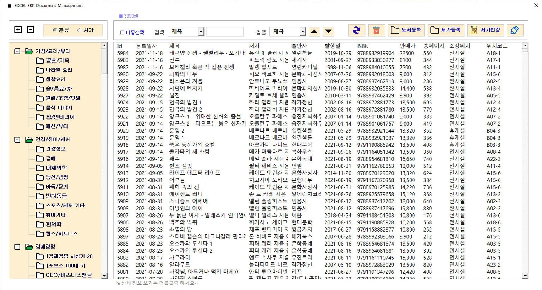Collapse the 경제경영 tree node
This screenshot has height=290, width=542.
pyautogui.click(x=17, y=247)
